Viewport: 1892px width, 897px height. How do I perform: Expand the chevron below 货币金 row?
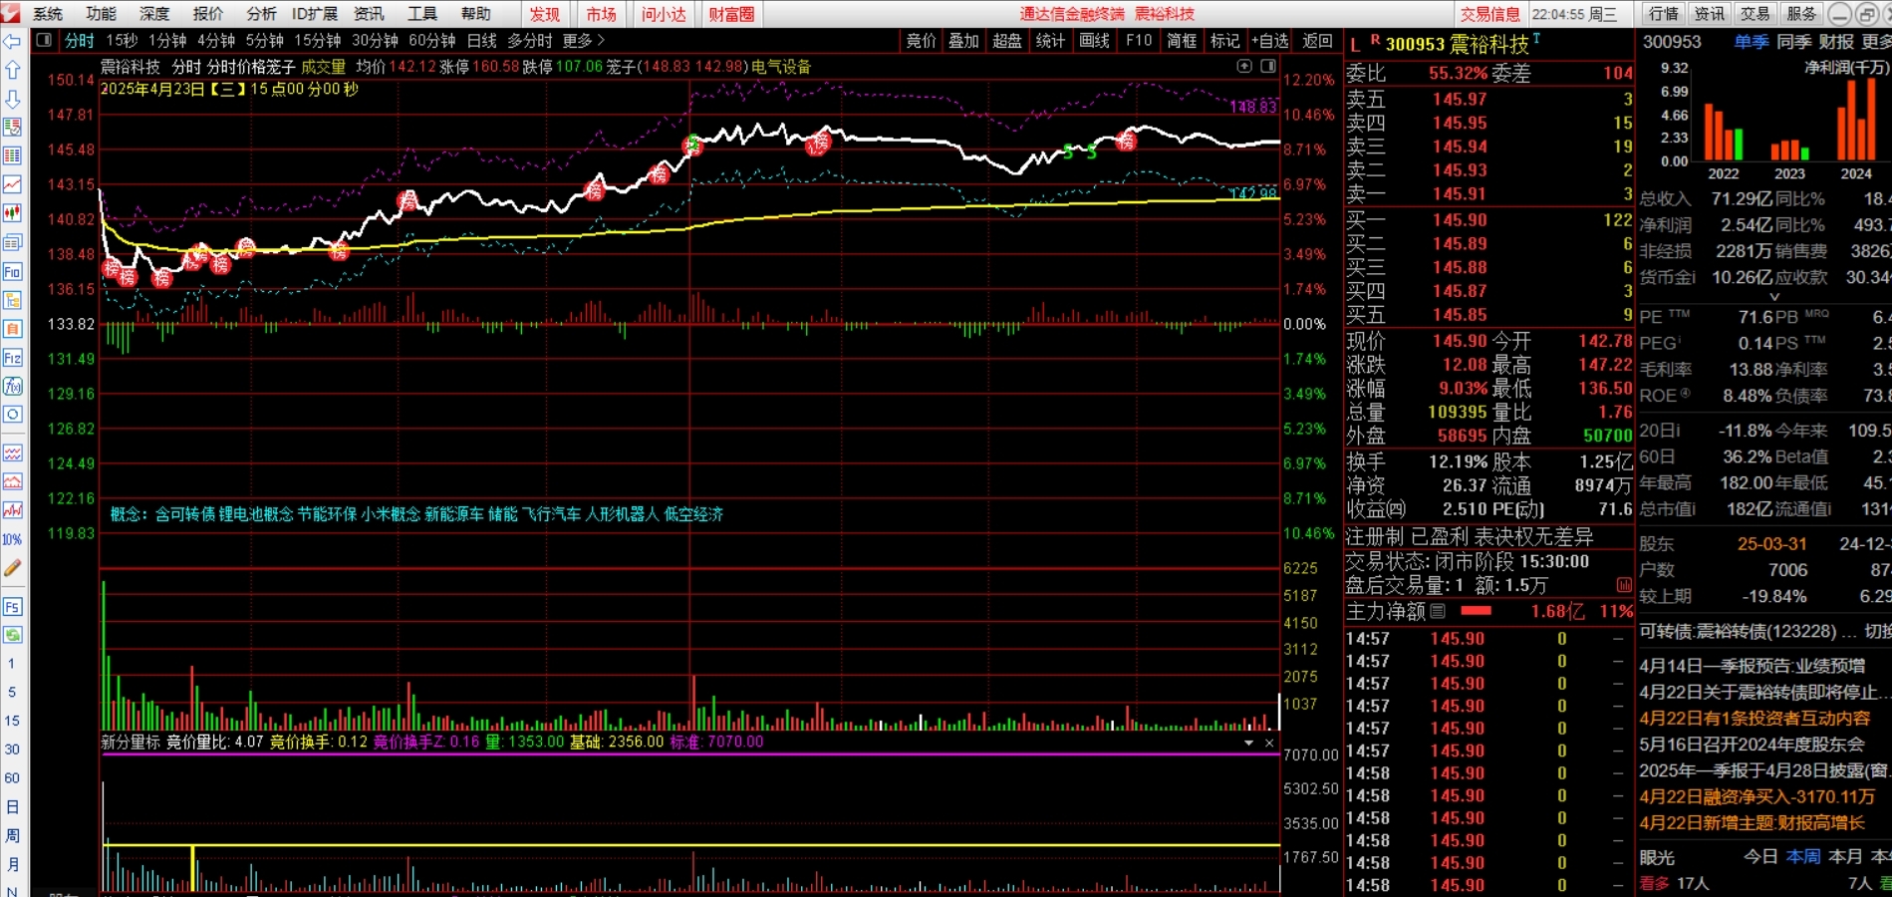click(x=1773, y=296)
